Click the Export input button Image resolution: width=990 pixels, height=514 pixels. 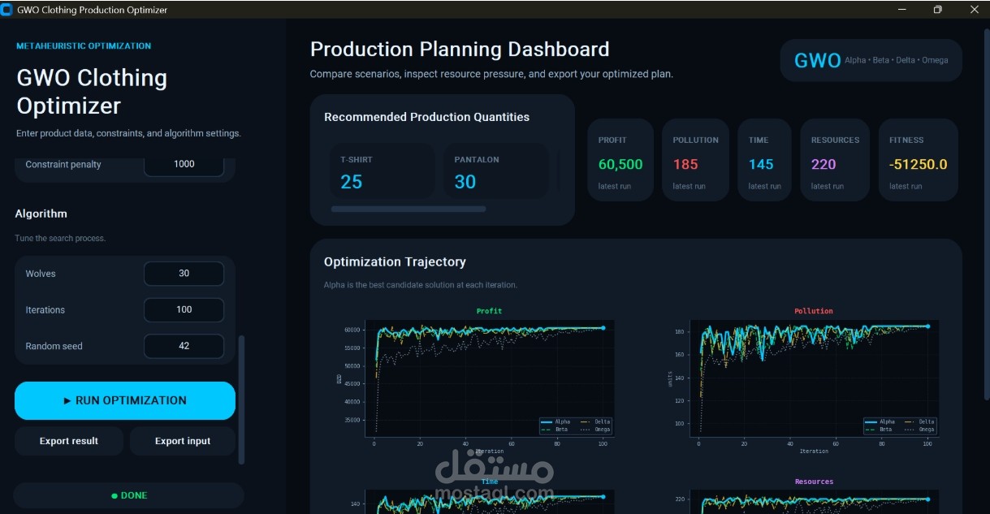pos(183,441)
